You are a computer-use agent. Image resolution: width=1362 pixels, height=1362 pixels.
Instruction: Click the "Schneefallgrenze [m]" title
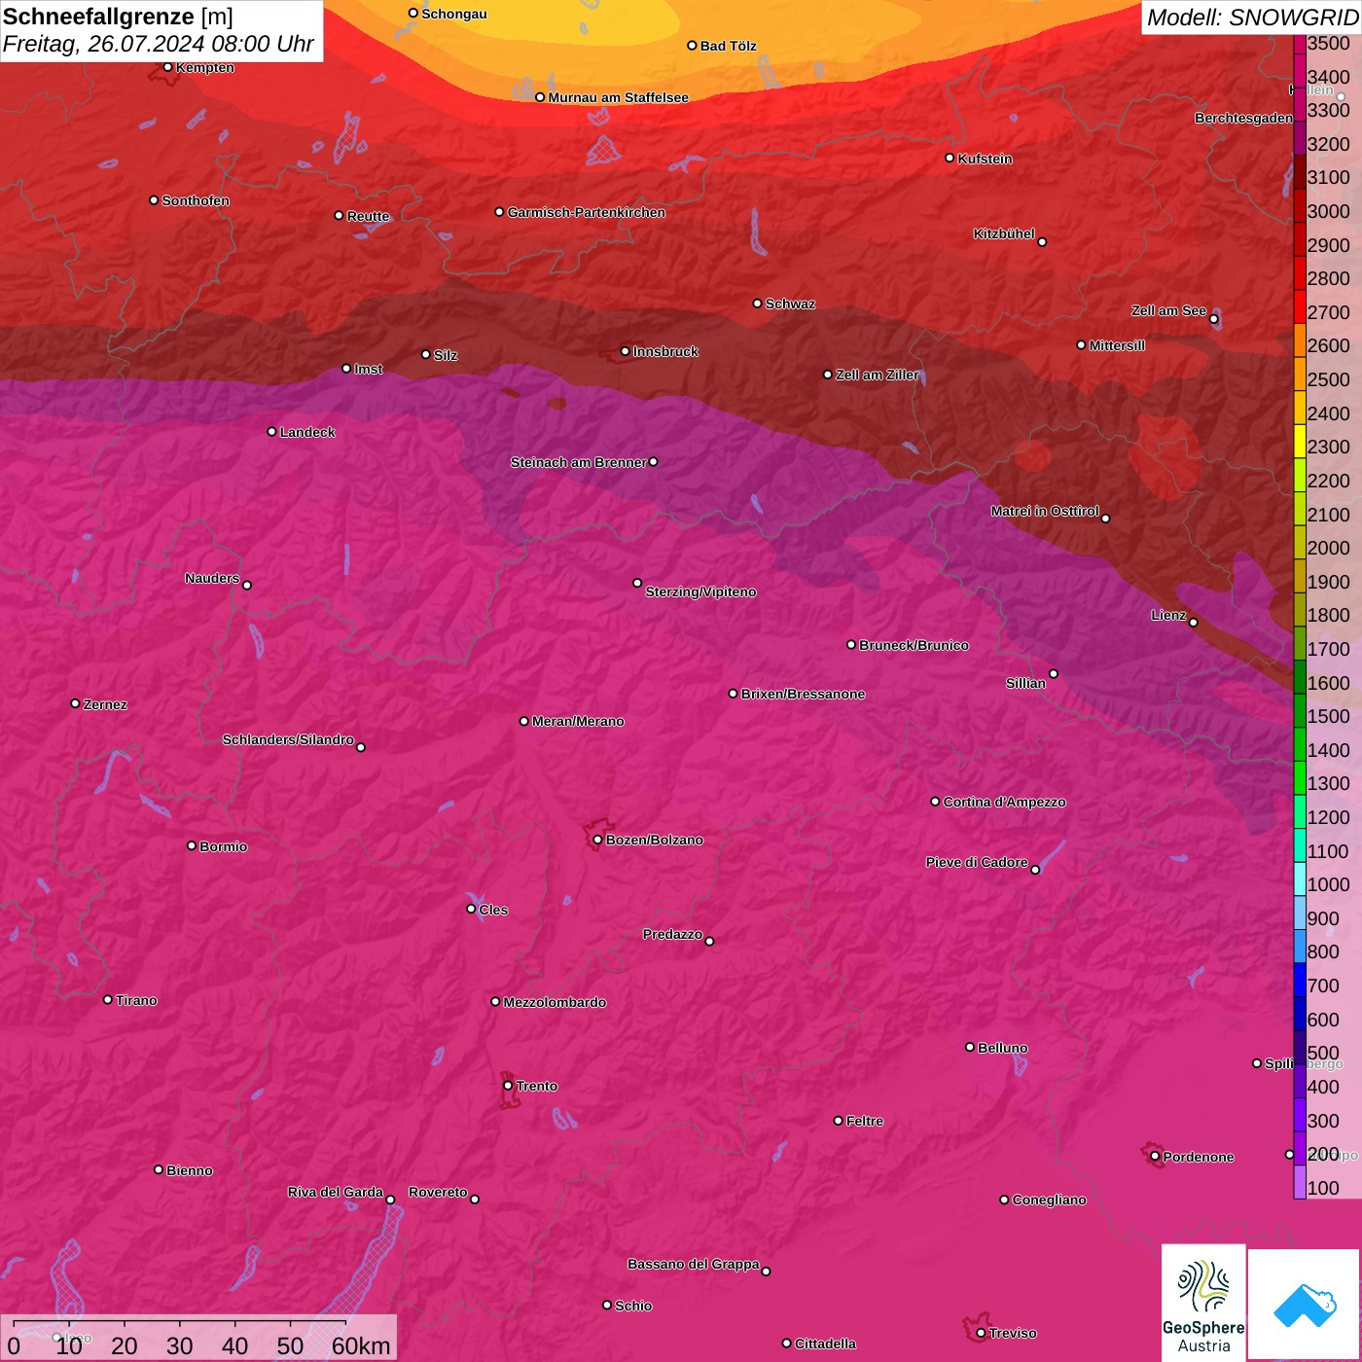click(x=119, y=17)
